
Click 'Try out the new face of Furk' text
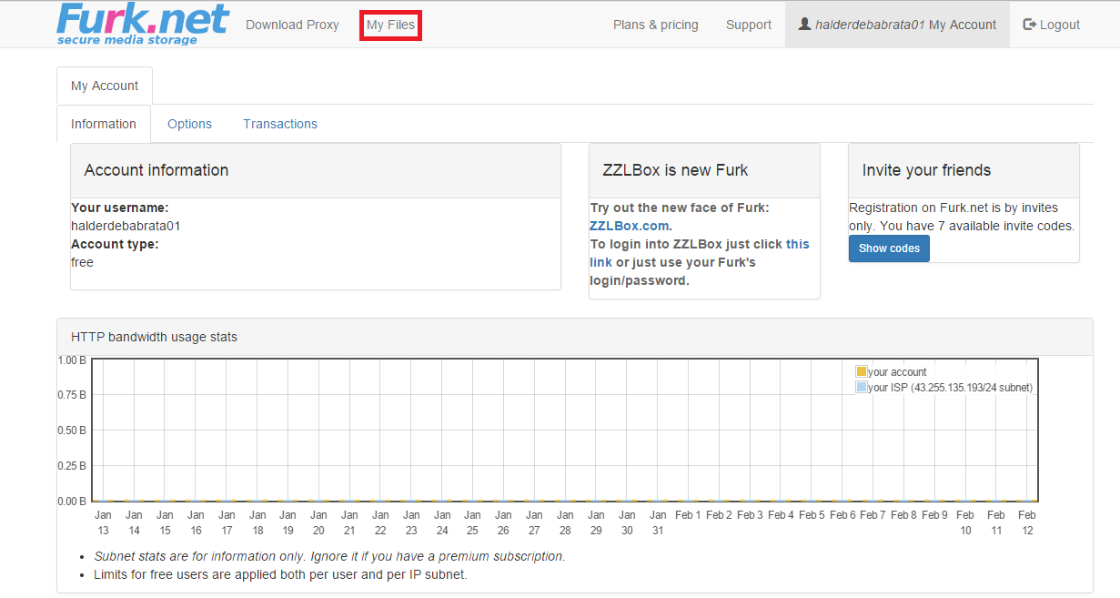pos(679,208)
